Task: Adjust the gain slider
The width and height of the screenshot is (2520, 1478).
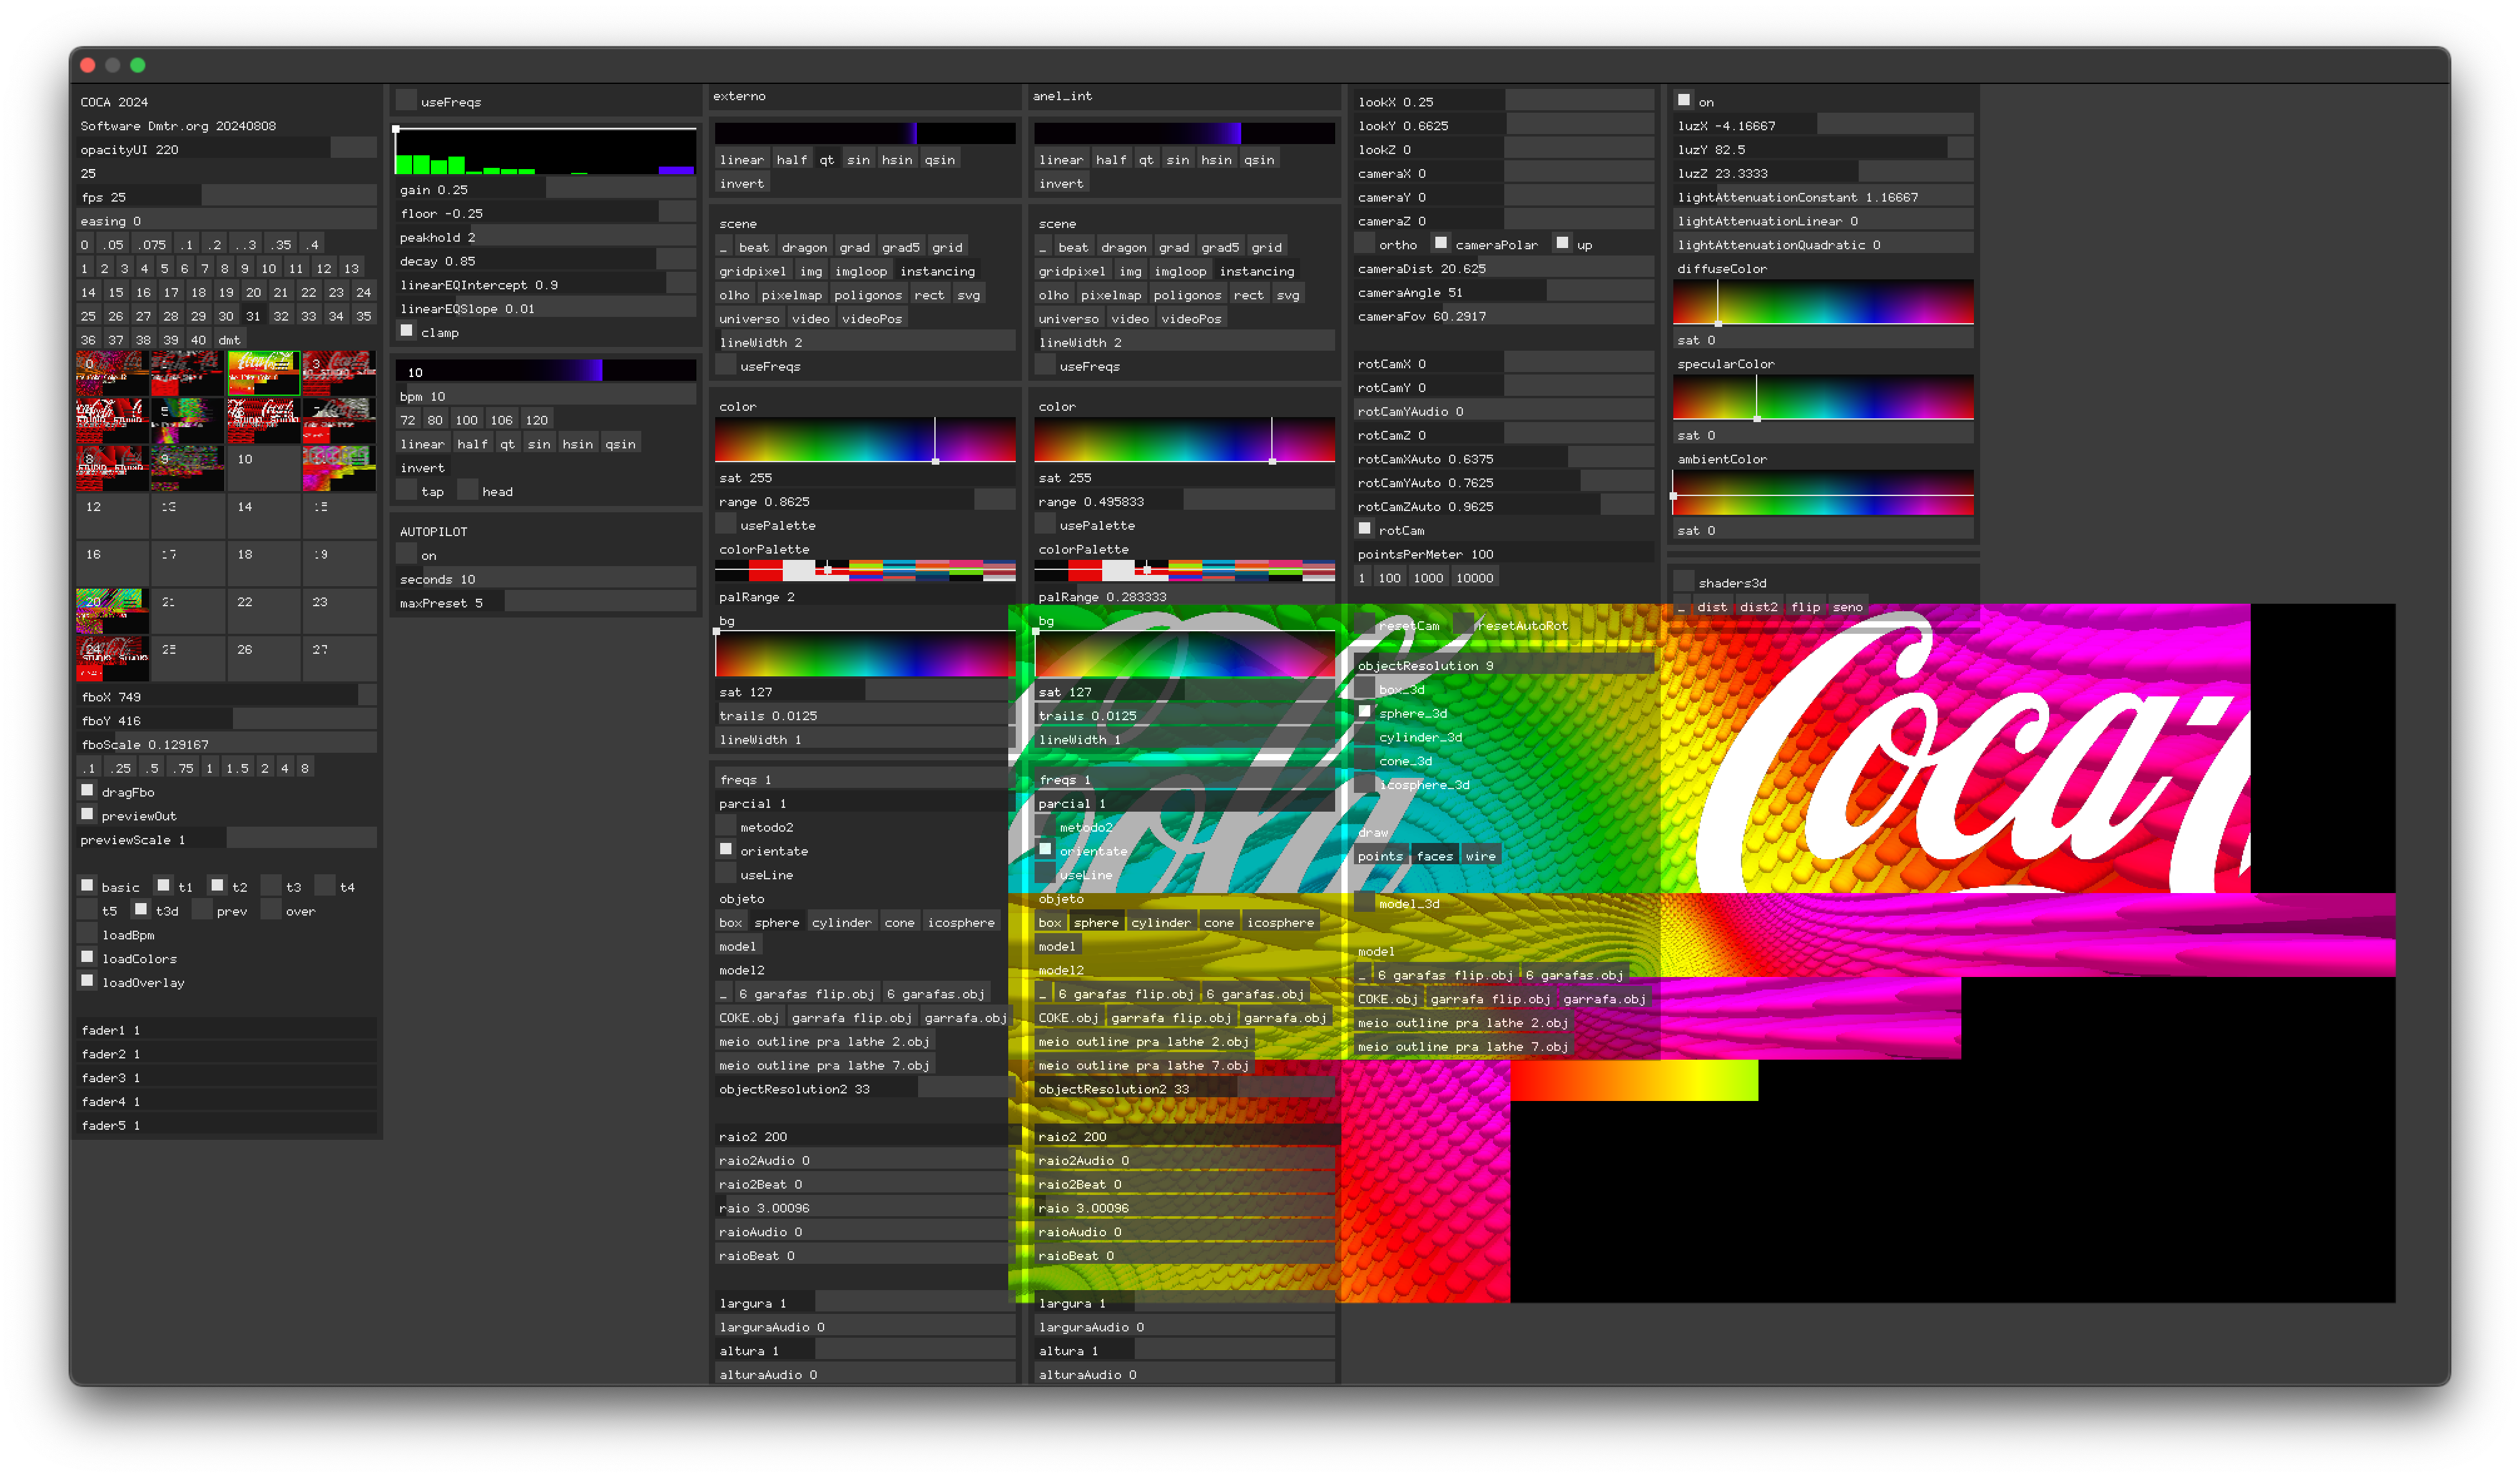Action: pos(546,189)
